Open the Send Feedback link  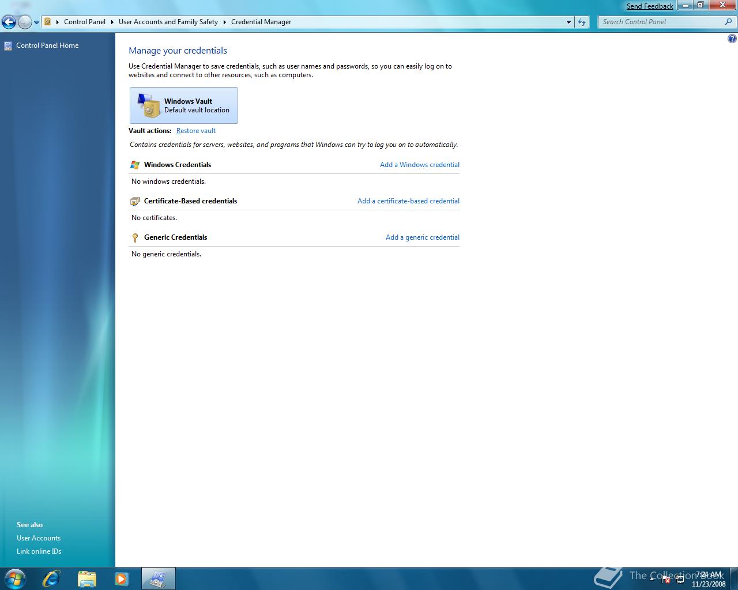click(650, 6)
